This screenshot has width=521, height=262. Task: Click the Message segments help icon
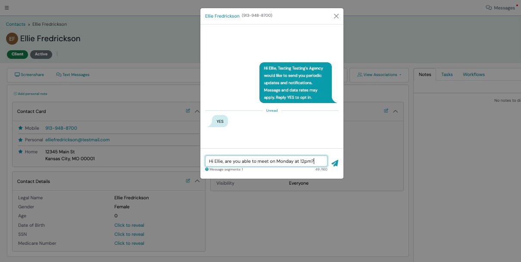[x=207, y=169]
